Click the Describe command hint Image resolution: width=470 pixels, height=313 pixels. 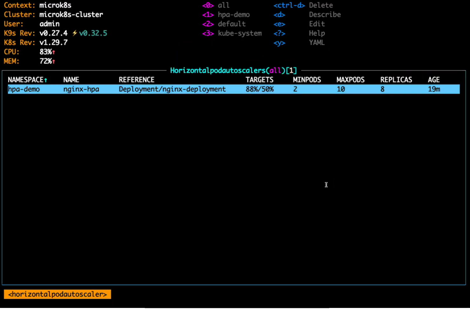click(x=325, y=15)
